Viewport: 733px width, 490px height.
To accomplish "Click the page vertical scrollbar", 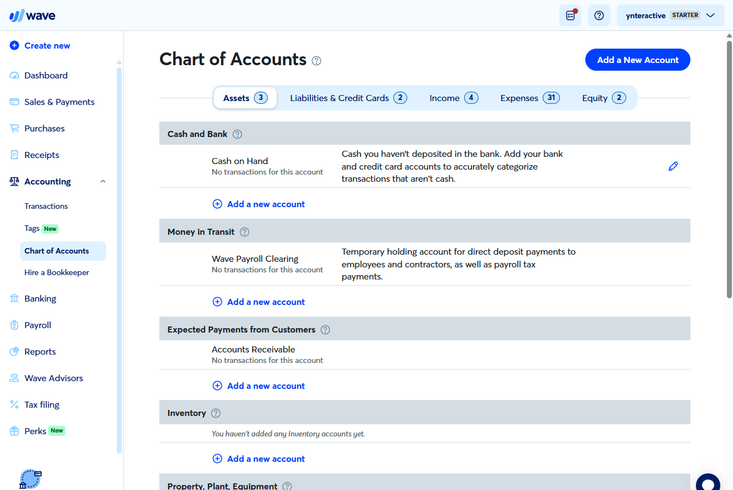I will (729, 170).
